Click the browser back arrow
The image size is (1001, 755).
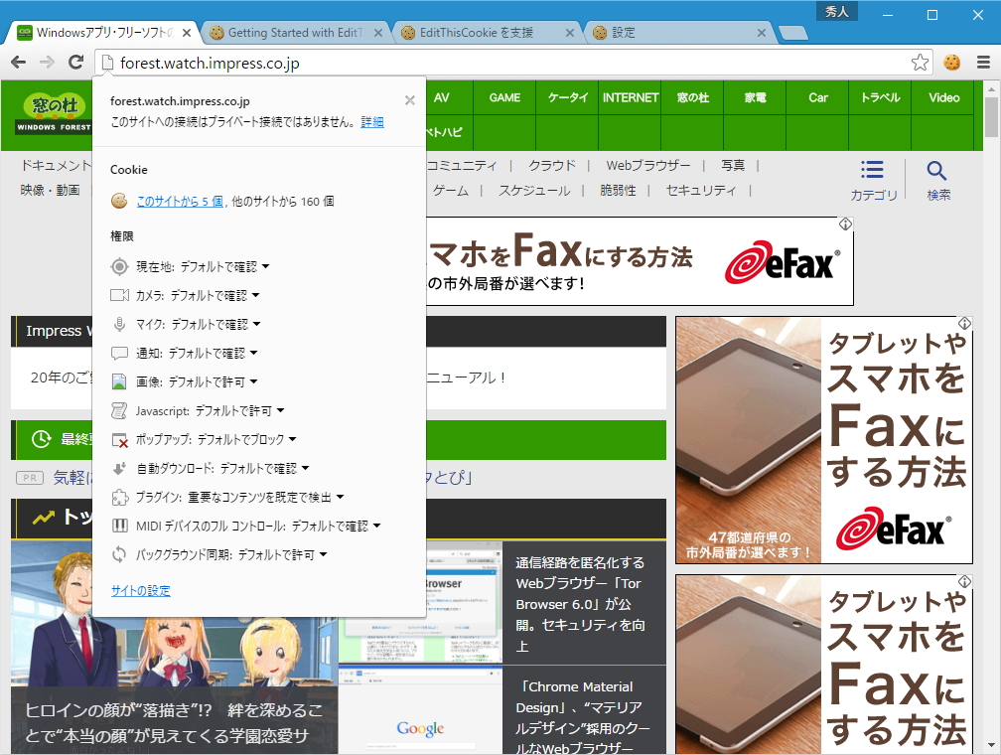pyautogui.click(x=19, y=62)
